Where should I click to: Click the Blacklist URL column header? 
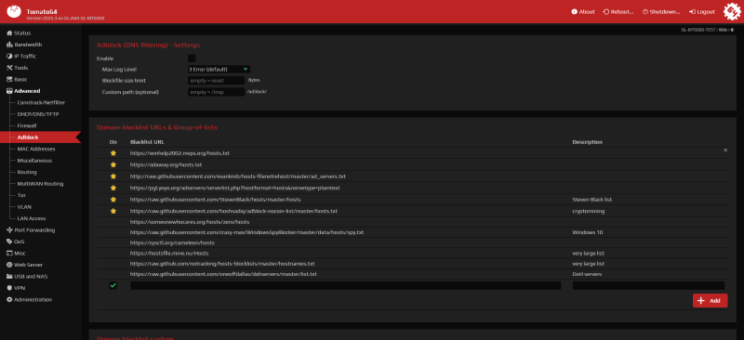pyautogui.click(x=147, y=142)
